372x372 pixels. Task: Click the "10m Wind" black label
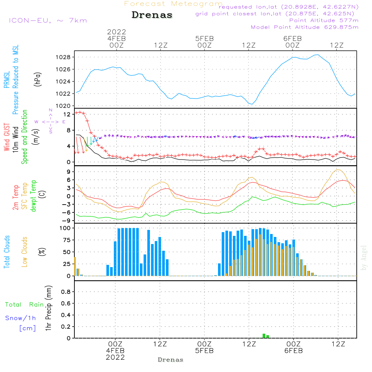pos(15,139)
